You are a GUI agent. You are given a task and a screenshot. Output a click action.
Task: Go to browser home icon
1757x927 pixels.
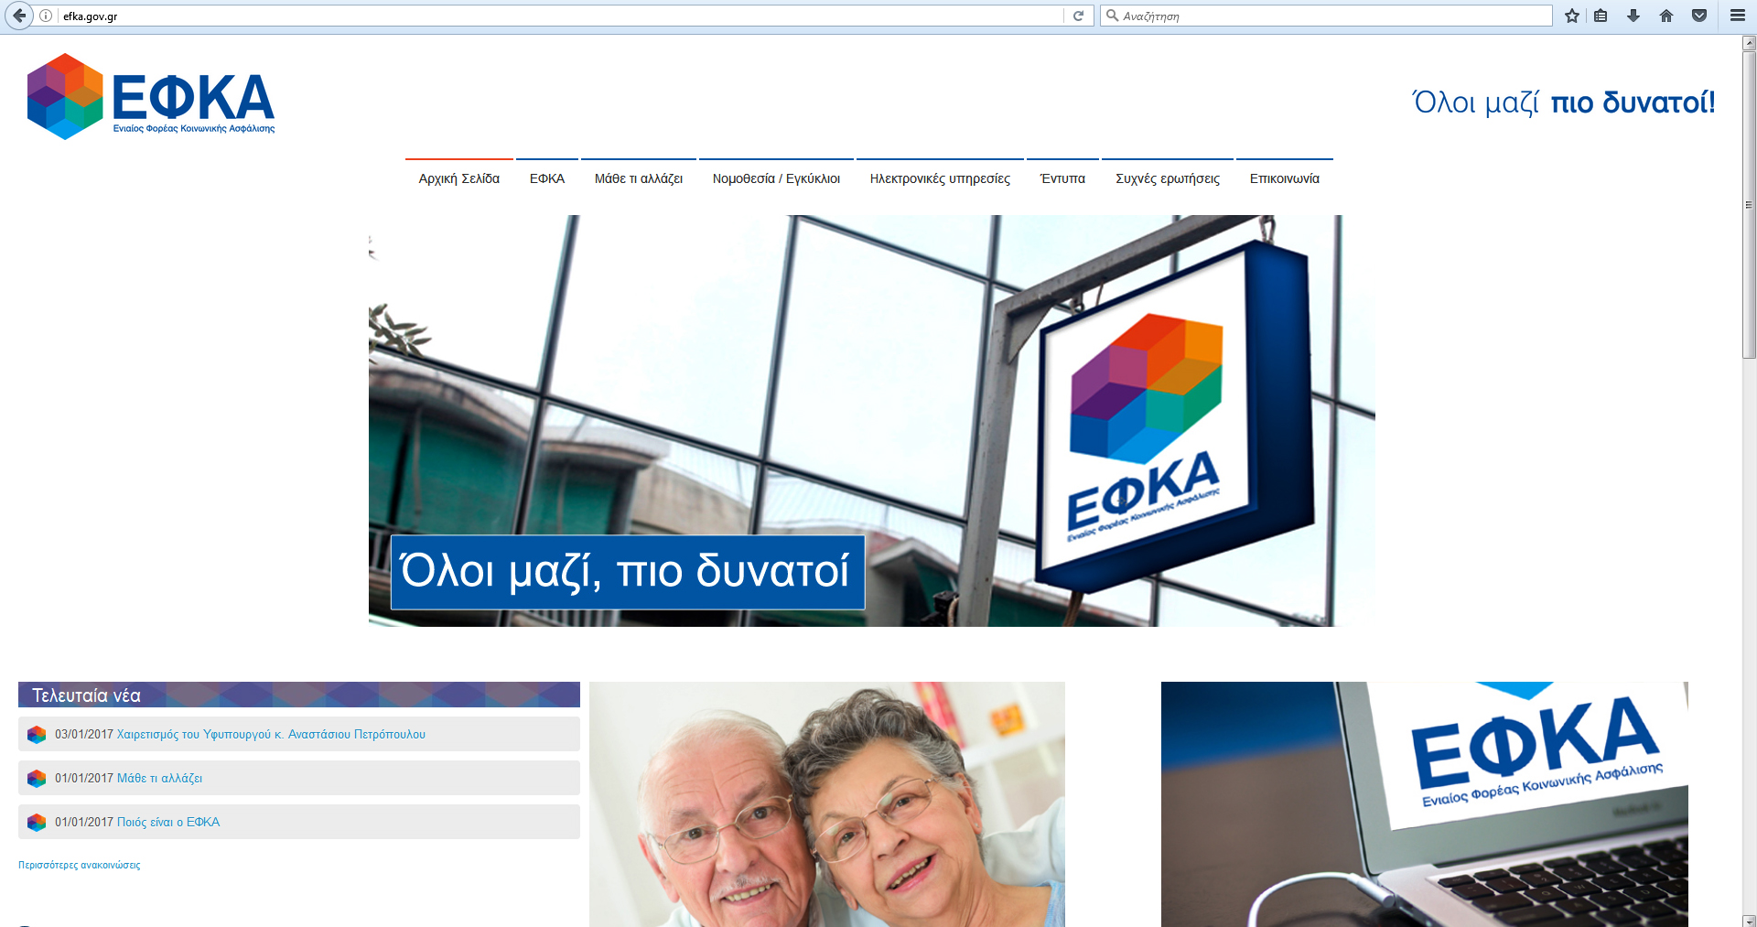1666,16
